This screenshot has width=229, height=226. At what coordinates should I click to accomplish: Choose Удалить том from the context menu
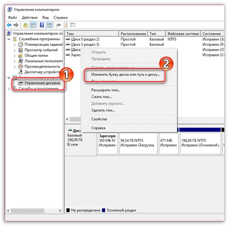point(103,110)
